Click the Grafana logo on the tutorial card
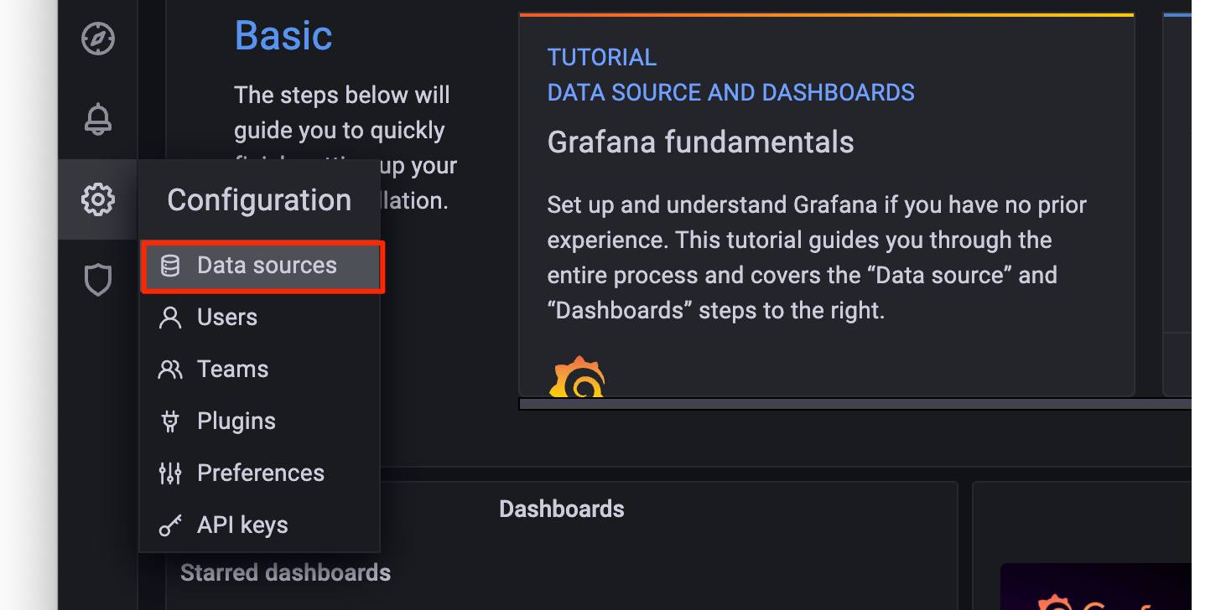The width and height of the screenshot is (1226, 610). 577,376
